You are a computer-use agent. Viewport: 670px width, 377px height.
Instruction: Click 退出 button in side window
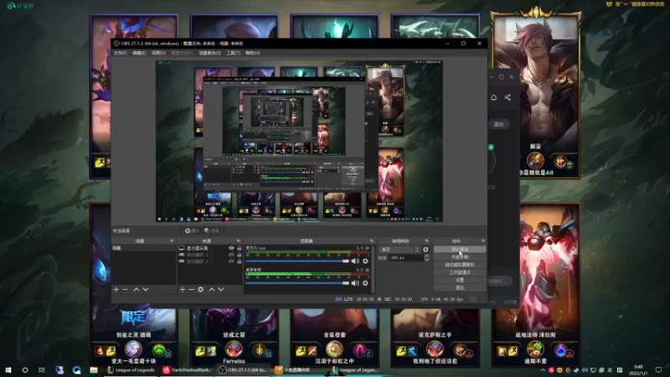coord(498,124)
